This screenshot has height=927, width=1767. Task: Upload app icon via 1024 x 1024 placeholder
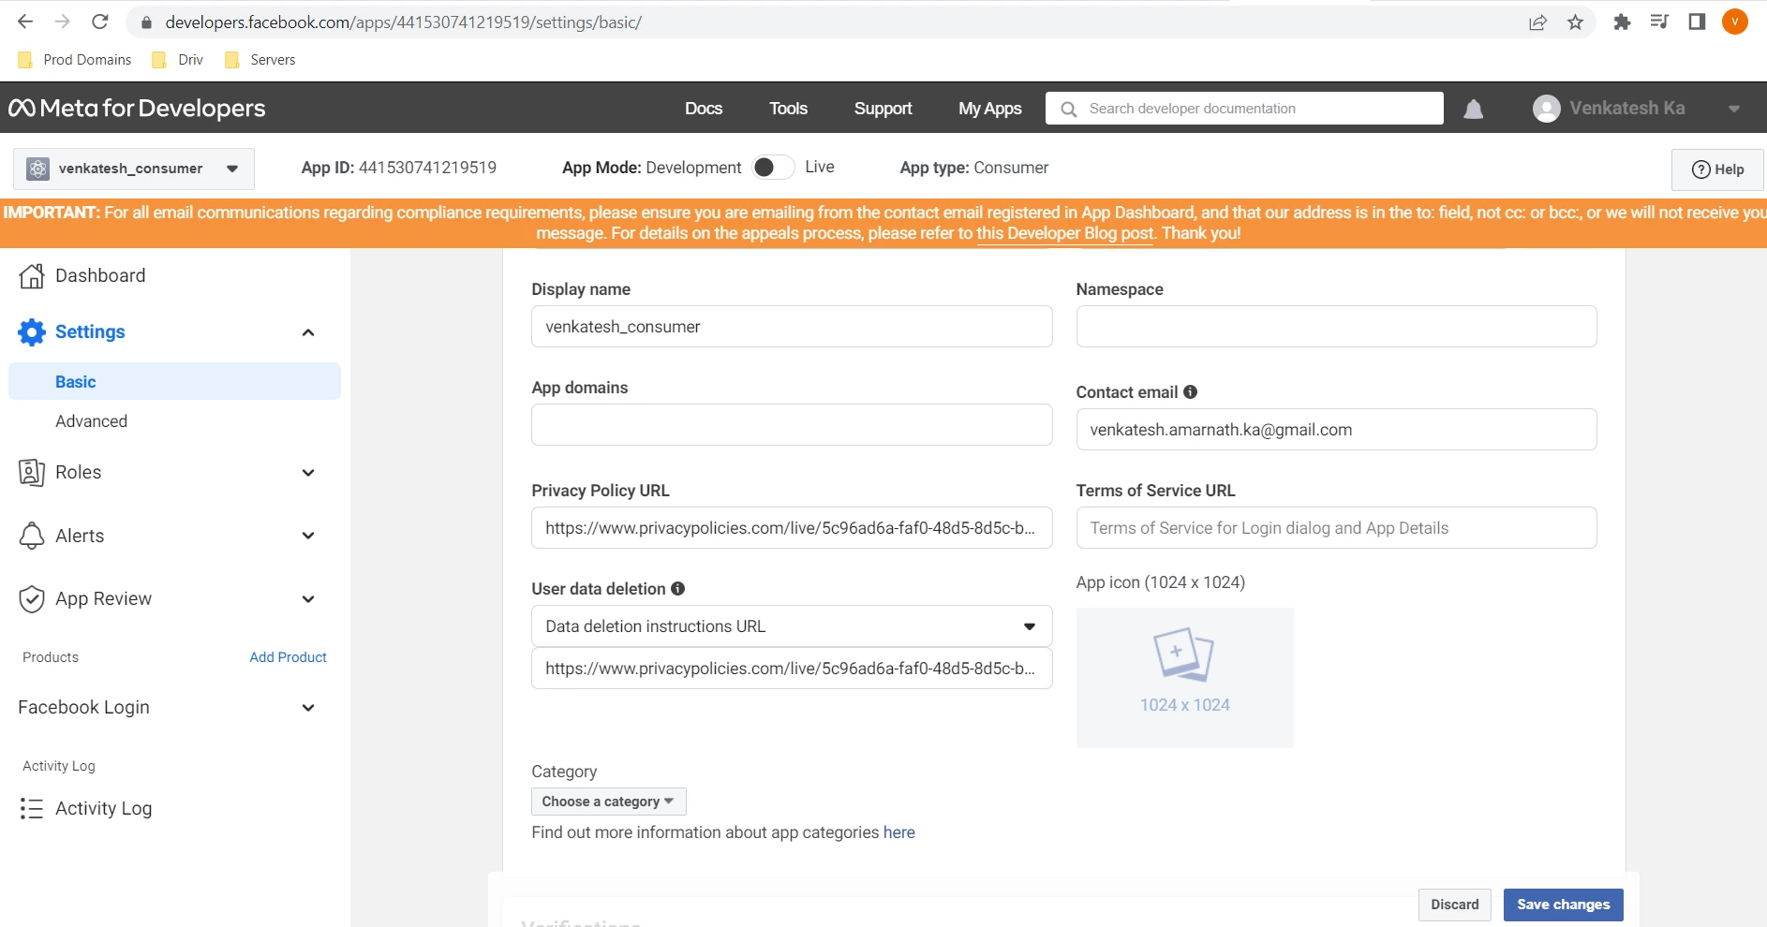pyautogui.click(x=1184, y=678)
